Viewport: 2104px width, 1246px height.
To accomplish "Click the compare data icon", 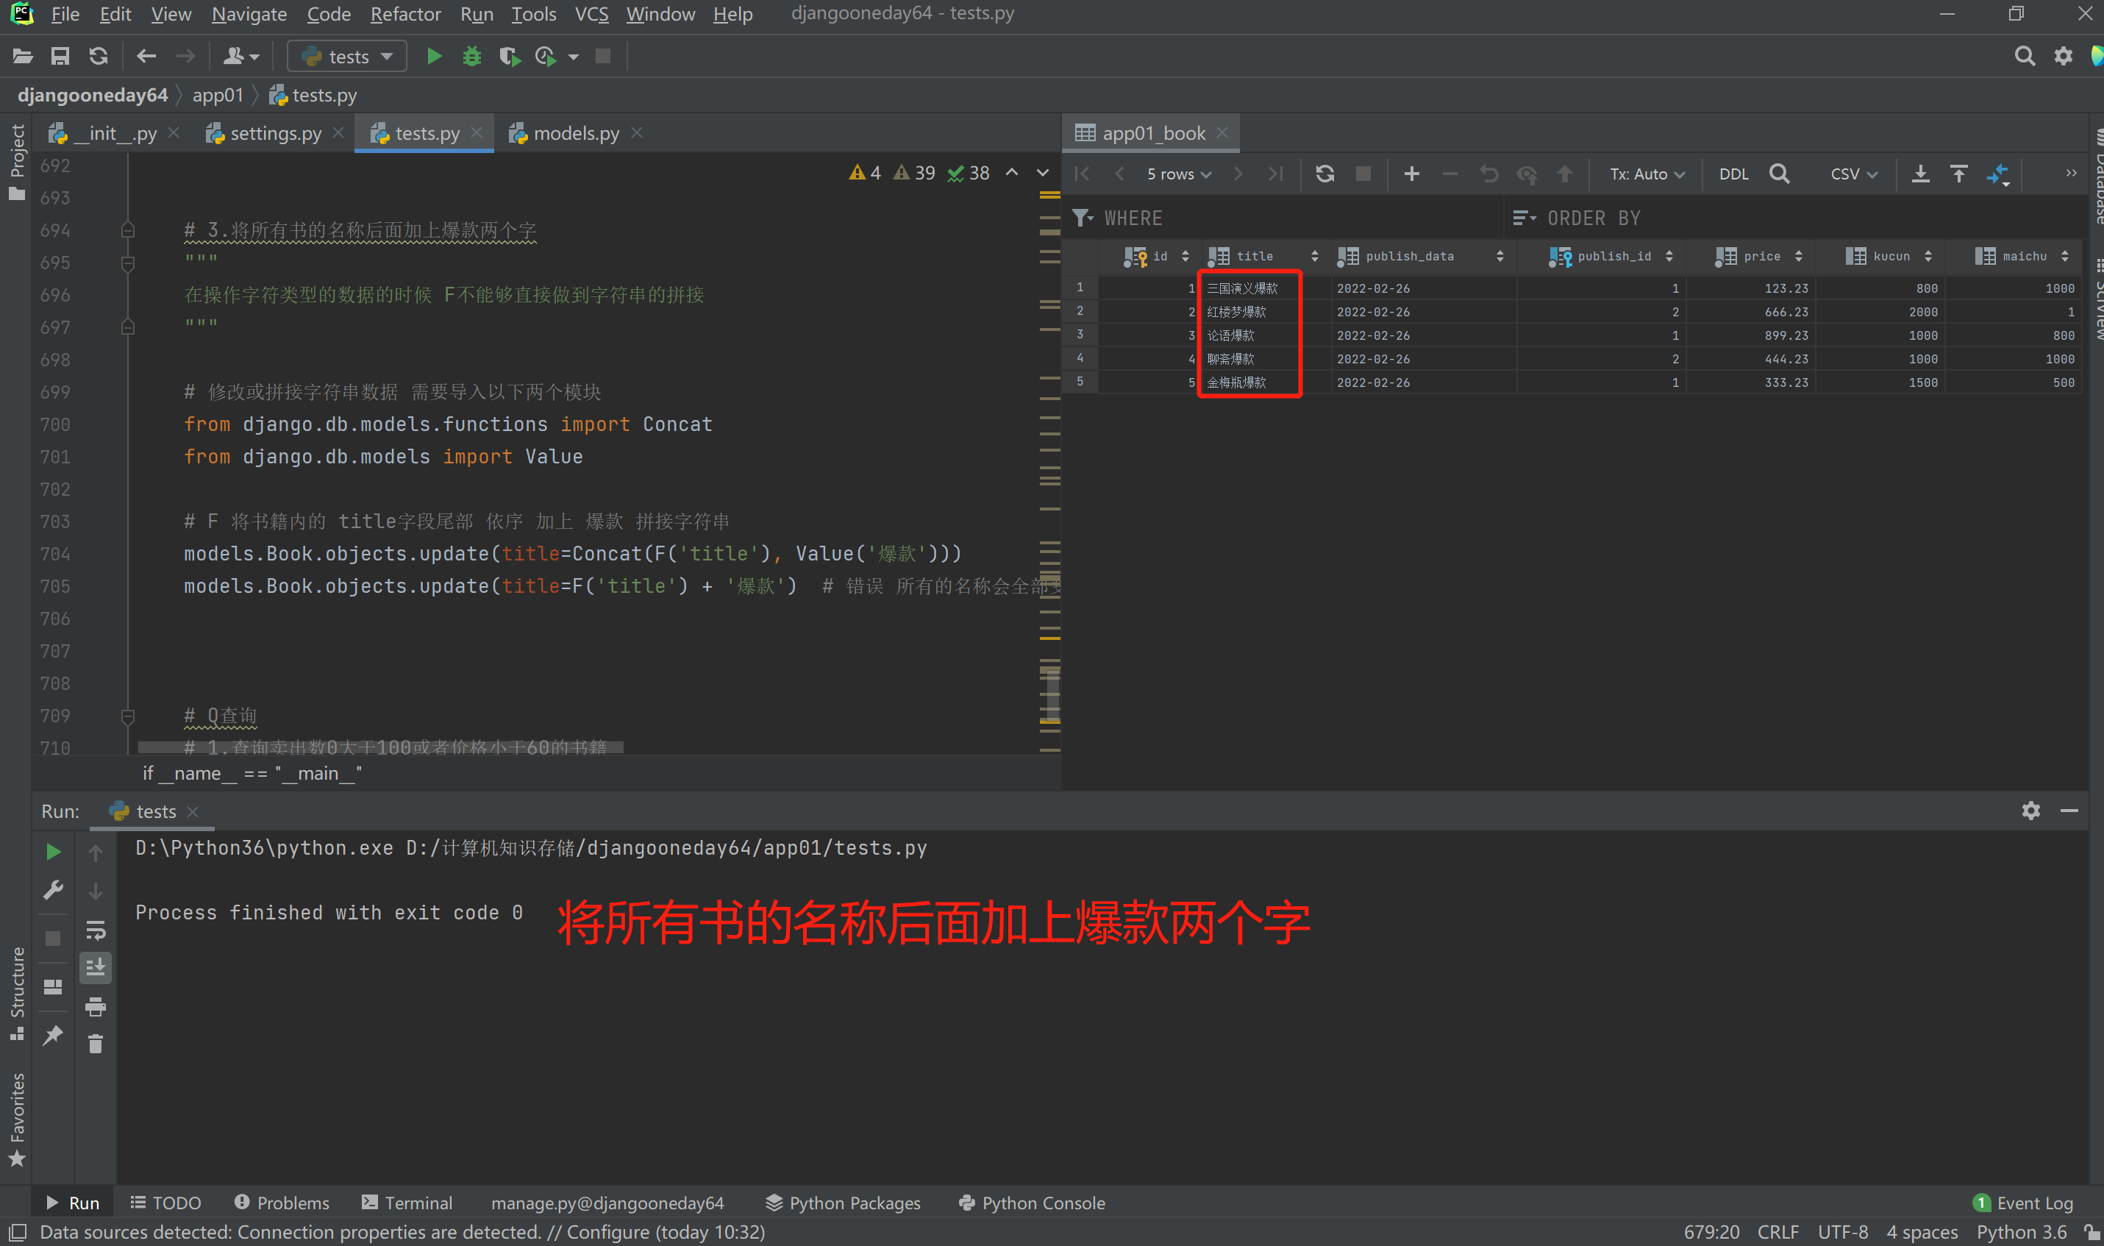I will [1998, 174].
